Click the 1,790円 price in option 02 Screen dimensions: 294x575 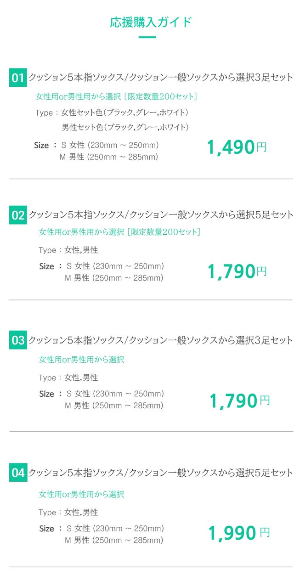click(237, 271)
